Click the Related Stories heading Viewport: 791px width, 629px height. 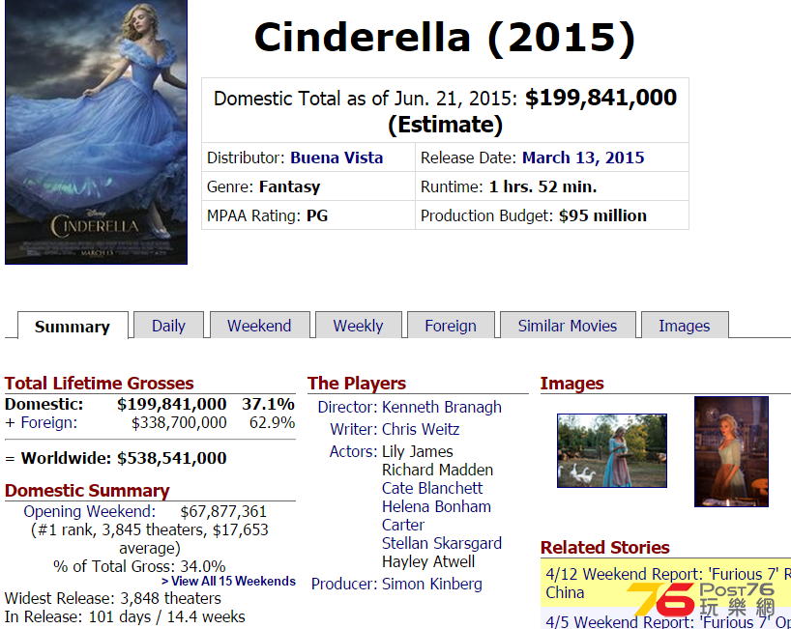[x=604, y=547]
